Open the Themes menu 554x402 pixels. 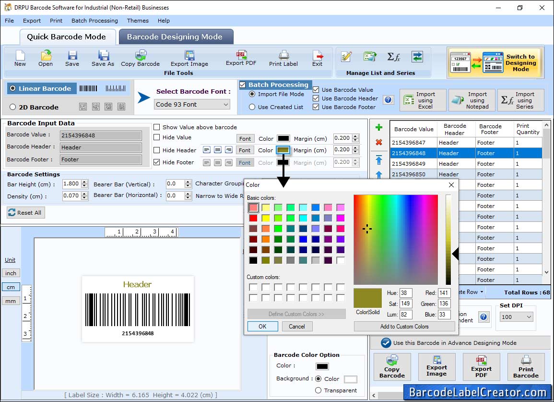pyautogui.click(x=138, y=21)
